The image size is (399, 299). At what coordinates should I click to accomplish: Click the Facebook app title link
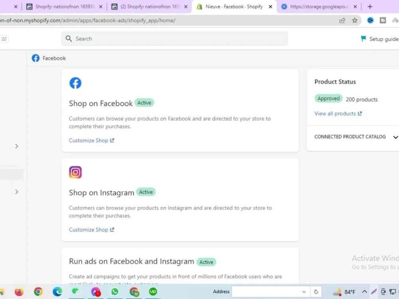54,58
